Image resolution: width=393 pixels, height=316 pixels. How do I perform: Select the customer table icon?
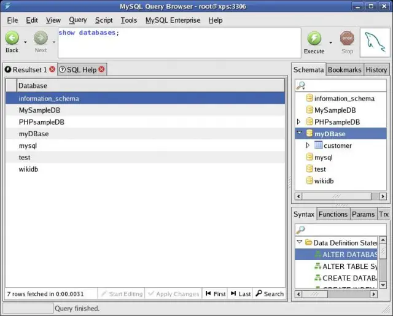tap(318, 145)
